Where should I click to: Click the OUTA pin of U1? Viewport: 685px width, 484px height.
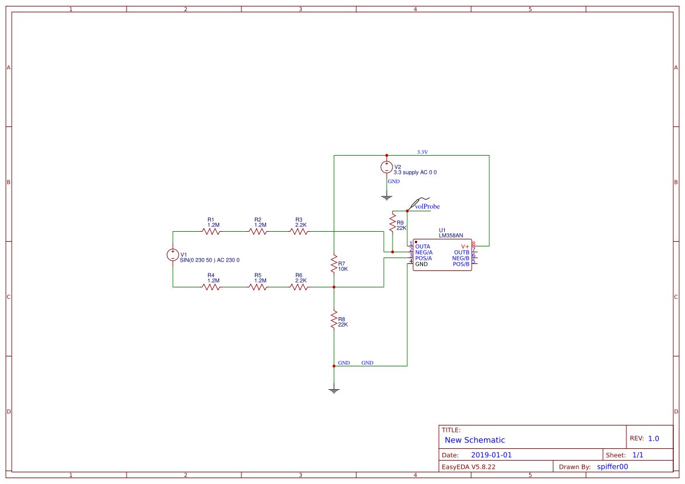(x=423, y=246)
